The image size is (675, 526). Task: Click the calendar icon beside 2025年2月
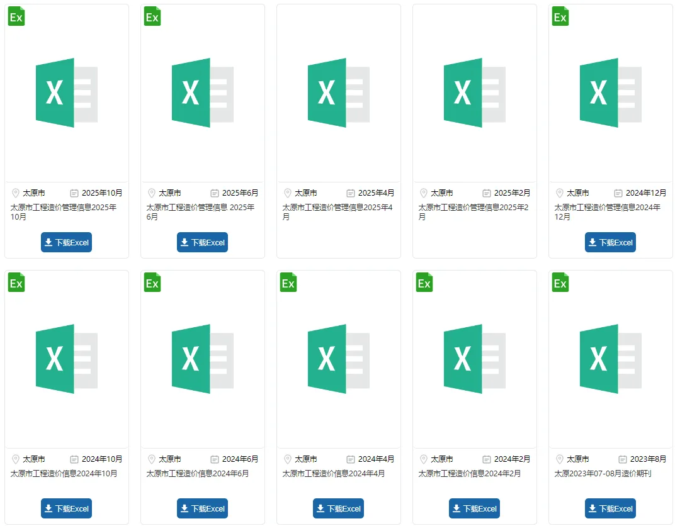point(487,194)
